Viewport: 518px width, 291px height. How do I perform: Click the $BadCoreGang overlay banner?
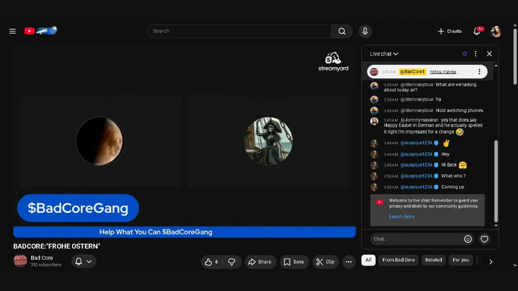click(x=78, y=208)
